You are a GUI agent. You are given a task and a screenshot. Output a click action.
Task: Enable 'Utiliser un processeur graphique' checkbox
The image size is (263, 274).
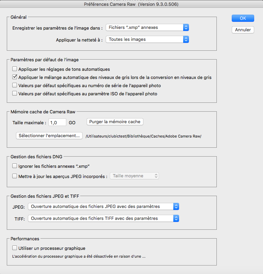point(15,248)
